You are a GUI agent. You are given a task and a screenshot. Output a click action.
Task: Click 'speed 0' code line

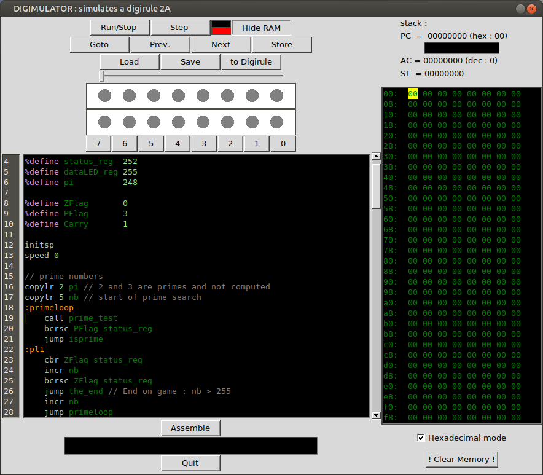pos(42,256)
